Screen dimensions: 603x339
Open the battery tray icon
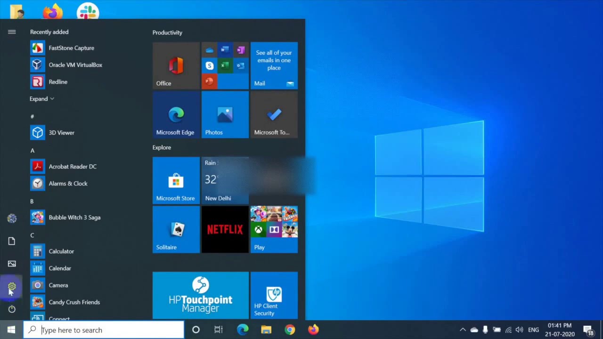coord(497,330)
